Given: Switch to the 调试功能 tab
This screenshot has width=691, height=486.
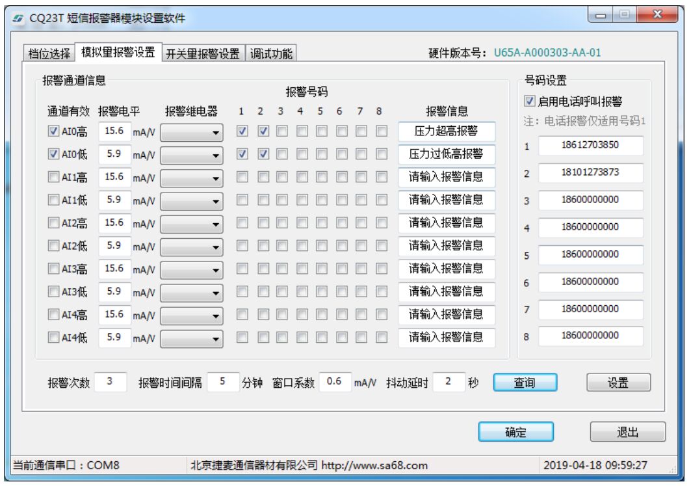Looking at the screenshot, I should pos(272,54).
